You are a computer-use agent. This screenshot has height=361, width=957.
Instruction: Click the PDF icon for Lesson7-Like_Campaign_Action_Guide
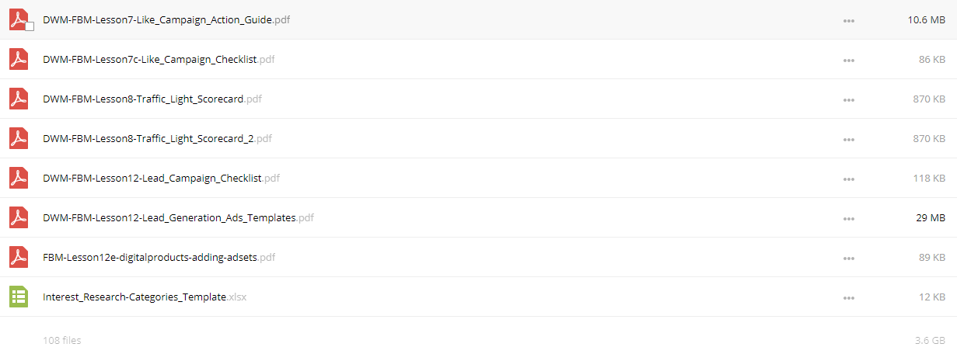(19, 19)
